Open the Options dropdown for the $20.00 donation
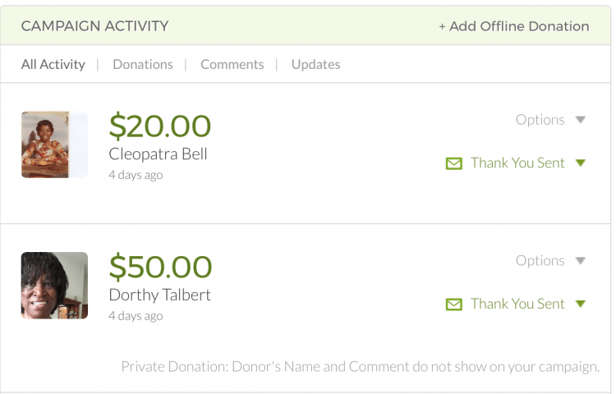The height and width of the screenshot is (394, 616). (x=550, y=120)
